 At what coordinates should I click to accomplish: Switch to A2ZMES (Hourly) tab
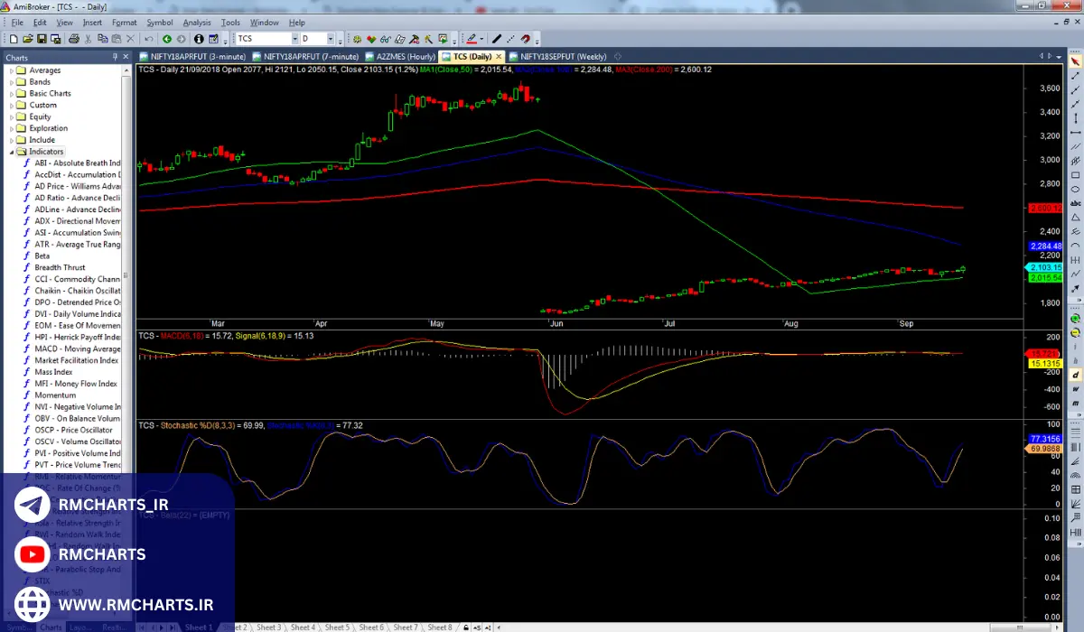pyautogui.click(x=404, y=57)
